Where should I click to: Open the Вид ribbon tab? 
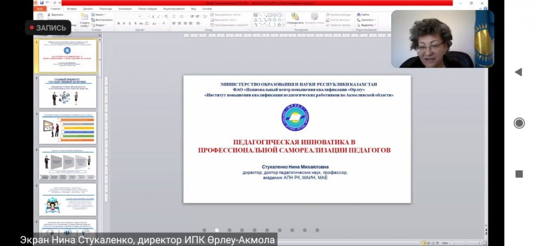click(x=193, y=8)
